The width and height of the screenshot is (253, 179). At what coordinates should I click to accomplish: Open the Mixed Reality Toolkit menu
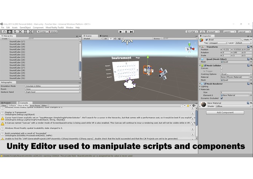click(x=55, y=28)
